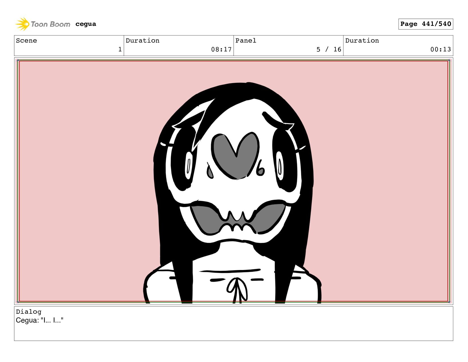The image size is (468, 362).
Task: Click the panel count '5 / 16'
Action: tap(329, 49)
